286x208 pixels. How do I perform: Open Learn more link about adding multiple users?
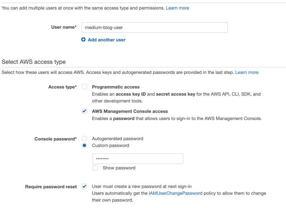coord(177,8)
